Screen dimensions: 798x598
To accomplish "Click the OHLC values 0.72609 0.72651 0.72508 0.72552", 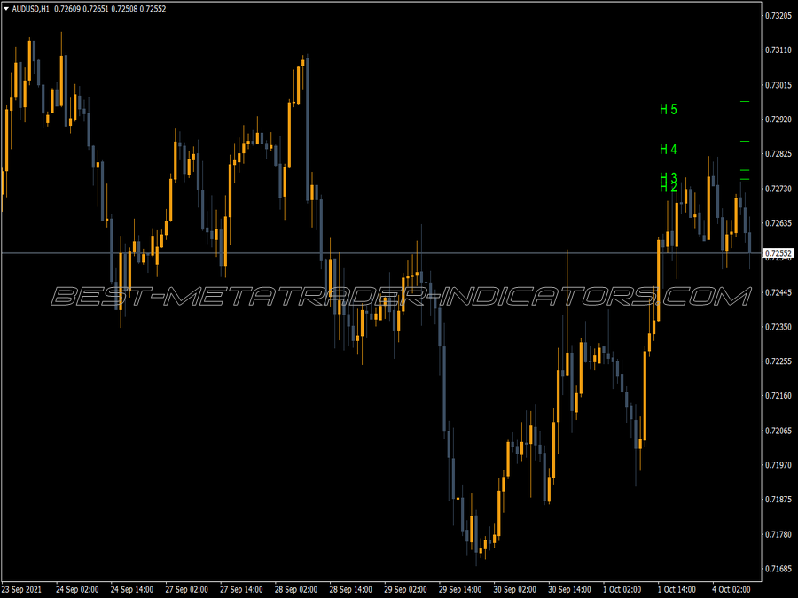I will coord(111,9).
